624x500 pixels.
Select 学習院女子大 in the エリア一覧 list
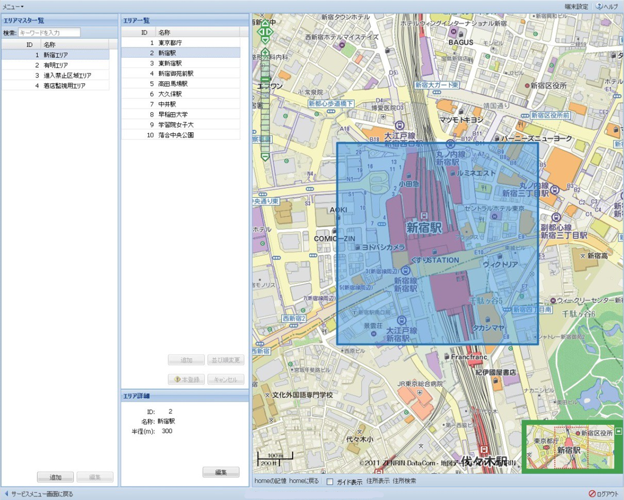181,124
